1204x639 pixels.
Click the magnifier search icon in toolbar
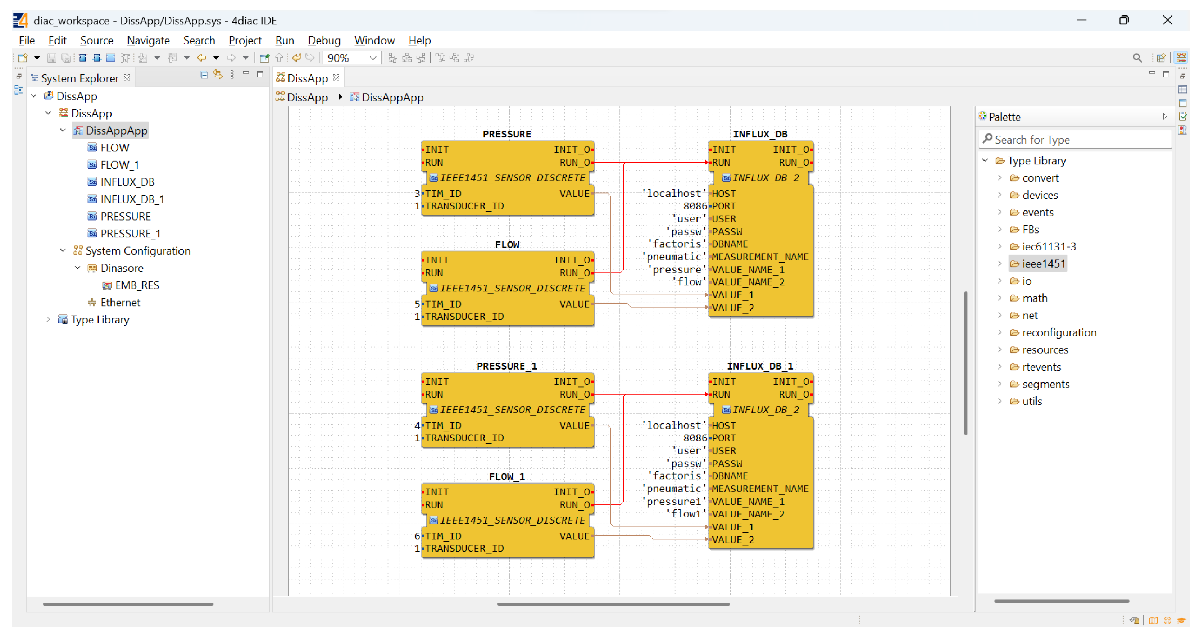pos(1137,58)
